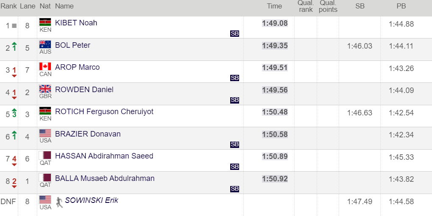Viewport: 432px width, 216px height.
Task: Click the British flag beside ROWDEN Daniel
Action: [x=45, y=89]
